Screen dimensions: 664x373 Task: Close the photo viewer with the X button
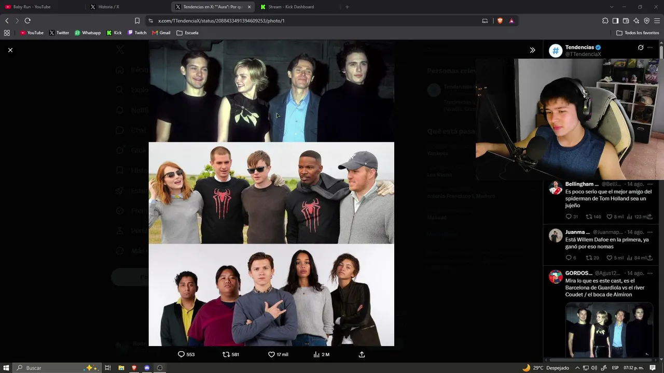tap(10, 50)
